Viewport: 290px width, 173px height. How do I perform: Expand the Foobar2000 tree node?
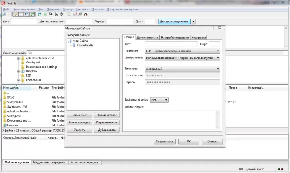click(18, 80)
